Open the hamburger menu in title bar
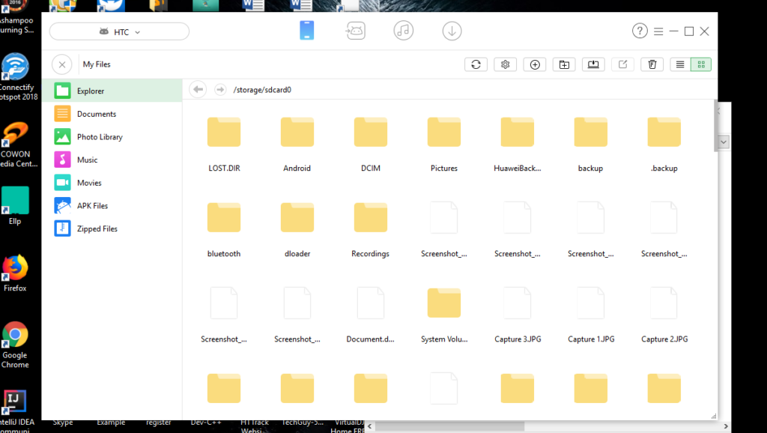 pyautogui.click(x=658, y=31)
